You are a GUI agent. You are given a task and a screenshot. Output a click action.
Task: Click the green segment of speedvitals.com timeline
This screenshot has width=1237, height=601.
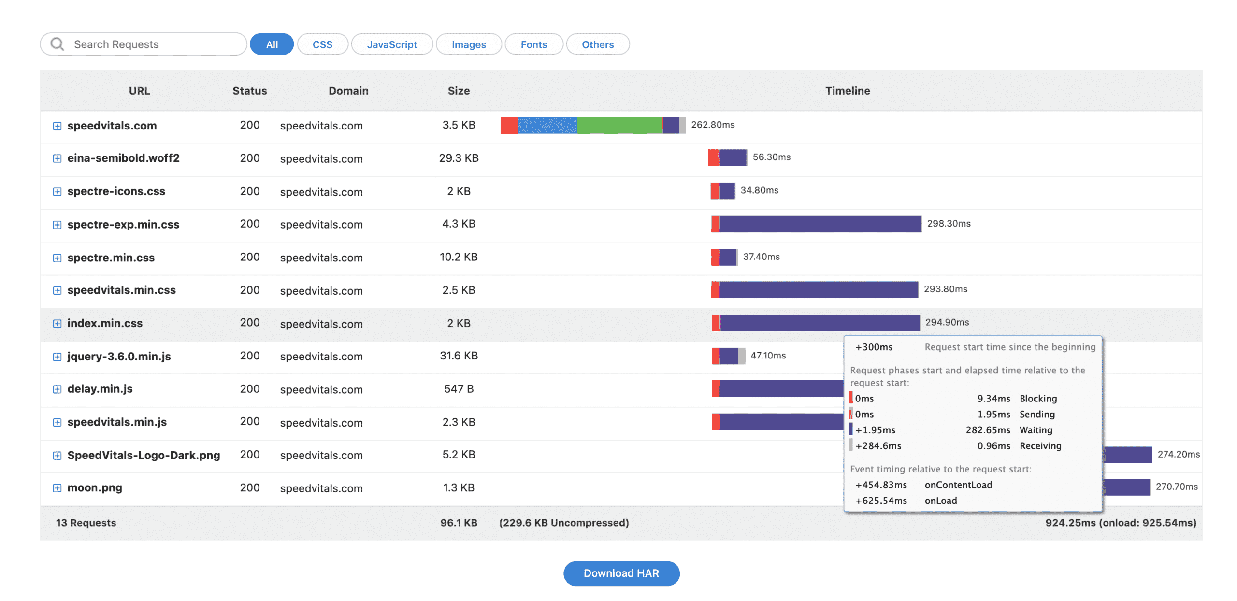coord(620,125)
